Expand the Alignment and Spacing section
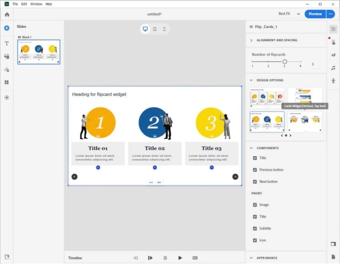Image resolution: width=340 pixels, height=264 pixels. pos(251,40)
